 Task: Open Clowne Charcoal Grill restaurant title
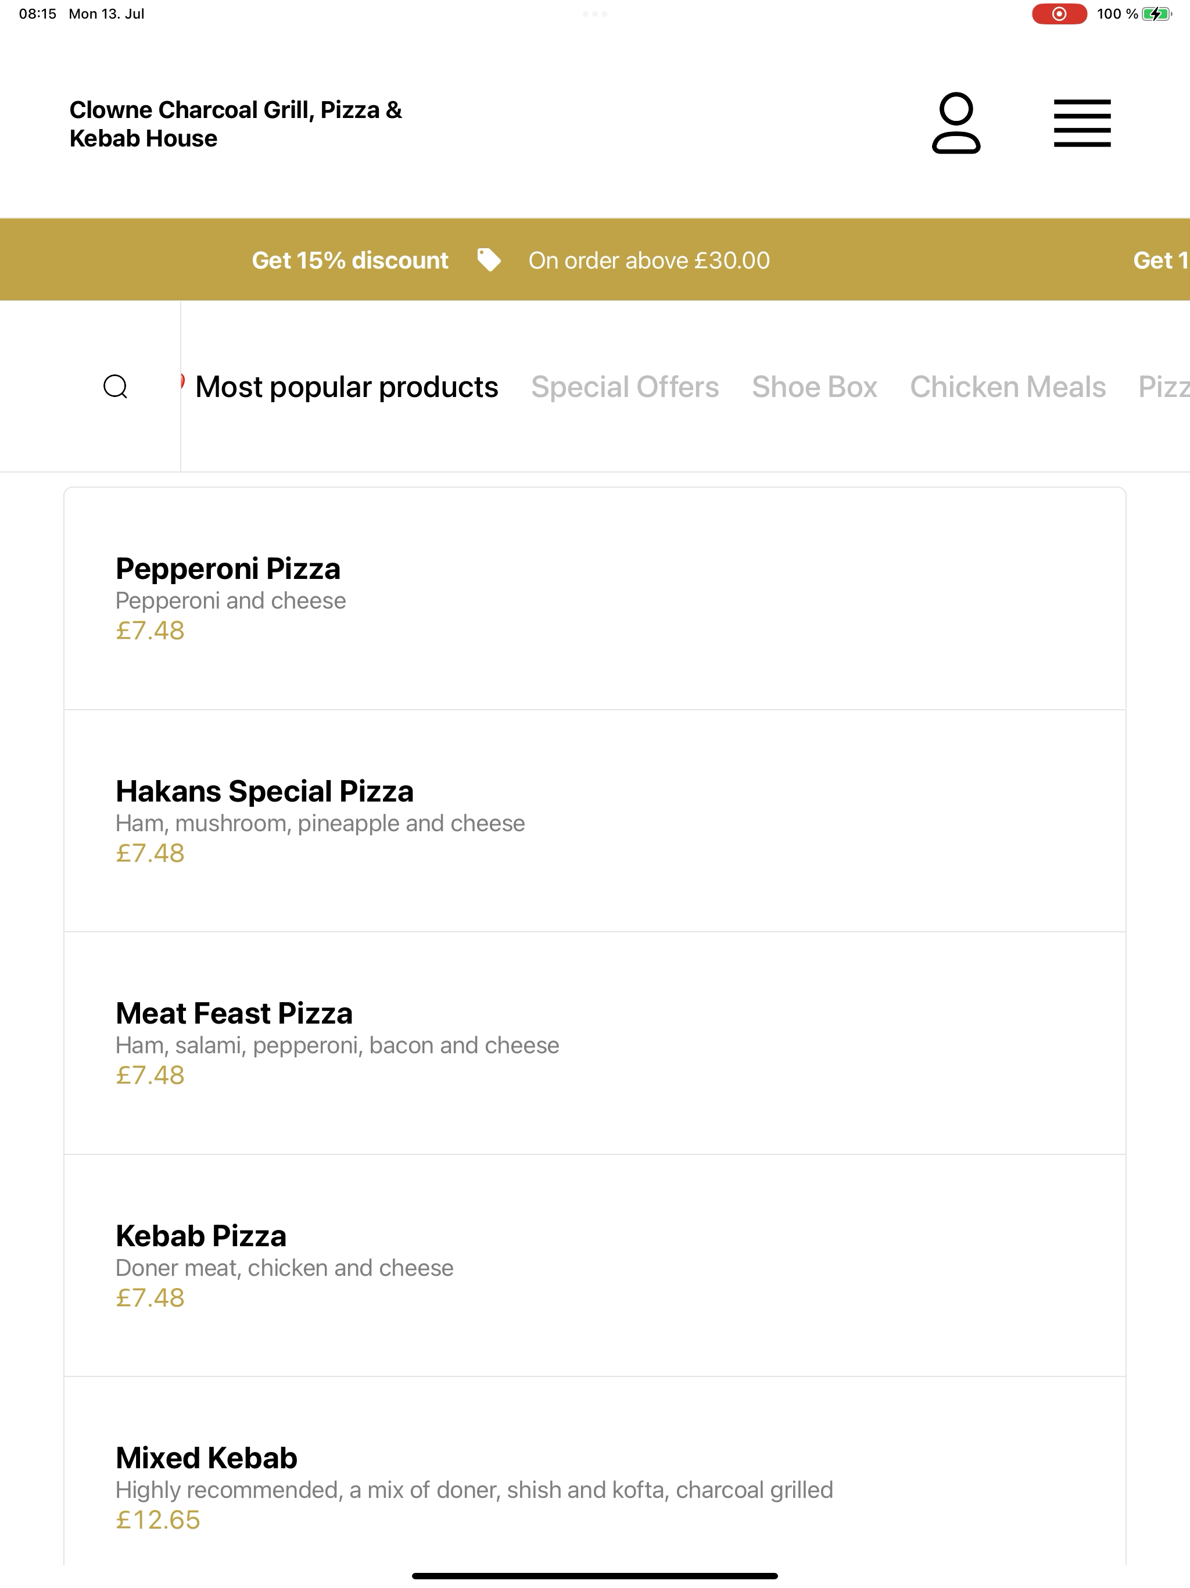[x=235, y=123]
